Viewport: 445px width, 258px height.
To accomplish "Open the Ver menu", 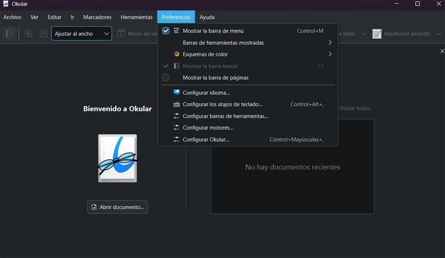I will [34, 17].
